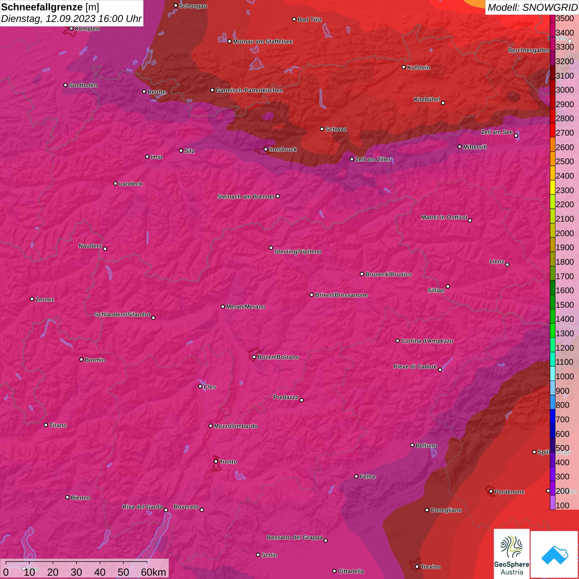The image size is (579, 579).
Task: Select the orange 2500 m legend swatch
Action: [553, 158]
